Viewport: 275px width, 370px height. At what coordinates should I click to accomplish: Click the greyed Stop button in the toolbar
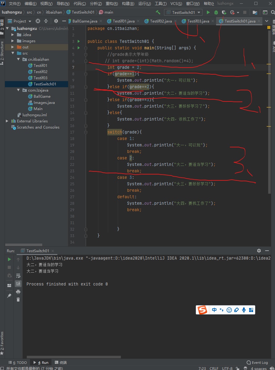pyautogui.click(x=245, y=12)
